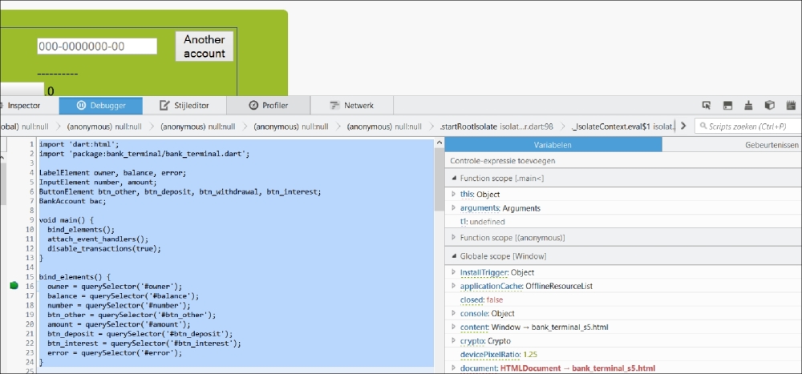Click the "import 'dart:html';" line

click(79, 145)
